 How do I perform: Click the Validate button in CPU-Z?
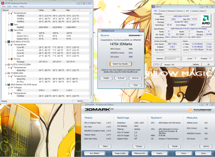196,64
